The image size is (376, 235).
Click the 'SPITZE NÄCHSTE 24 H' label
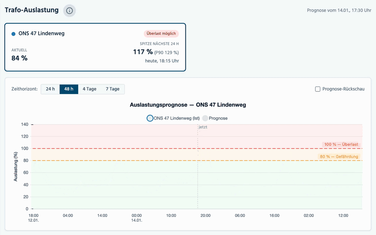tap(159, 44)
